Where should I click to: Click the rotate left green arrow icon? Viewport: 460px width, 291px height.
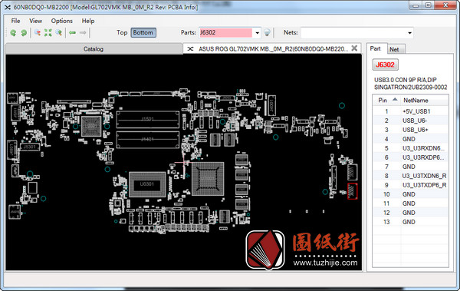[x=13, y=33]
